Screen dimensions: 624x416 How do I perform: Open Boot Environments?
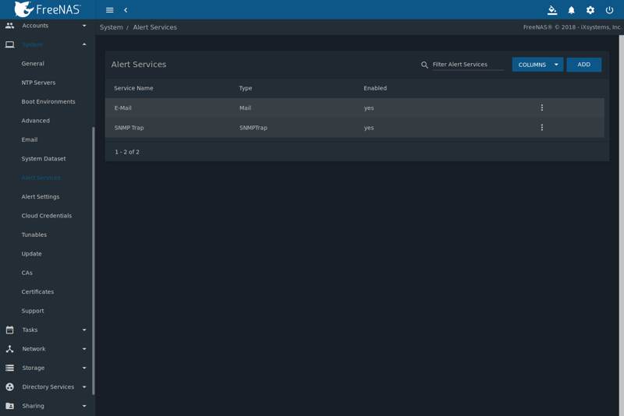click(48, 102)
